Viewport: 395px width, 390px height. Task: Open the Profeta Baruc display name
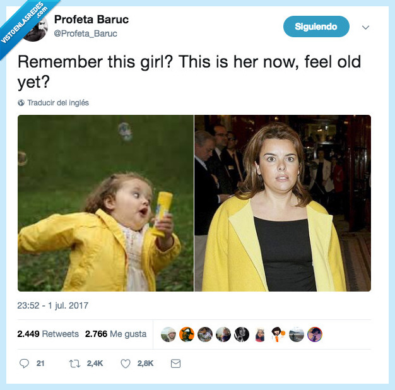pos(91,20)
